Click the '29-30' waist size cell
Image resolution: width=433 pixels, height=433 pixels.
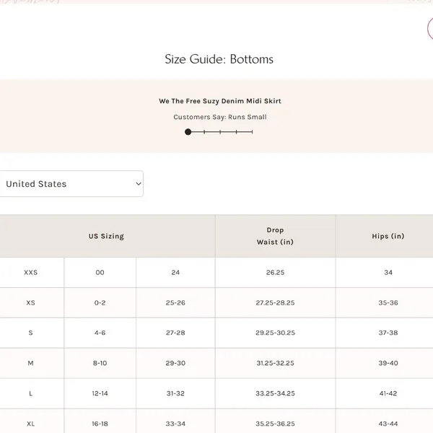[175, 363]
